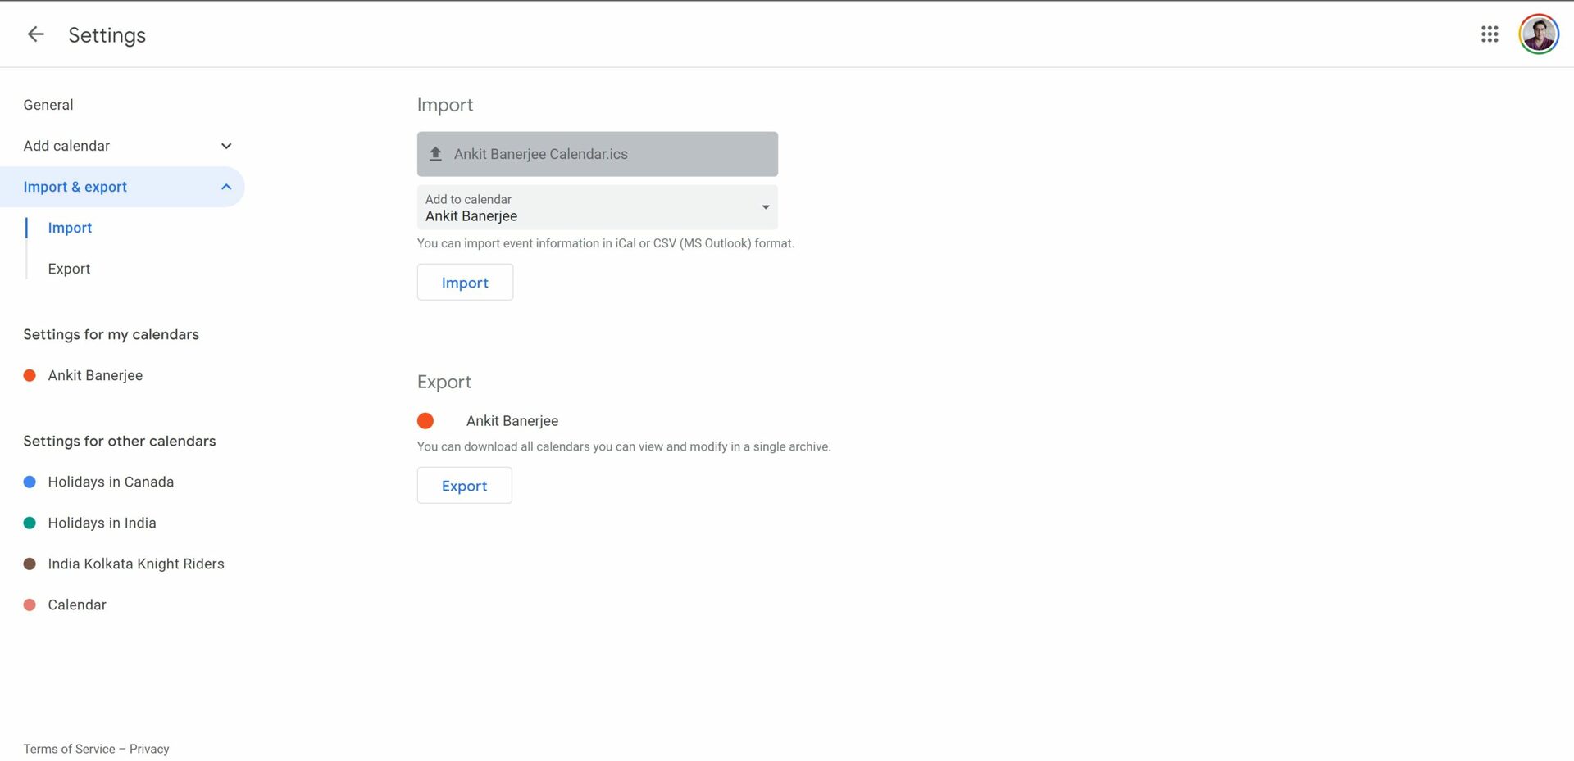The width and height of the screenshot is (1574, 761).
Task: Click the brown Kolkata Knight Riders dot
Action: (x=30, y=564)
